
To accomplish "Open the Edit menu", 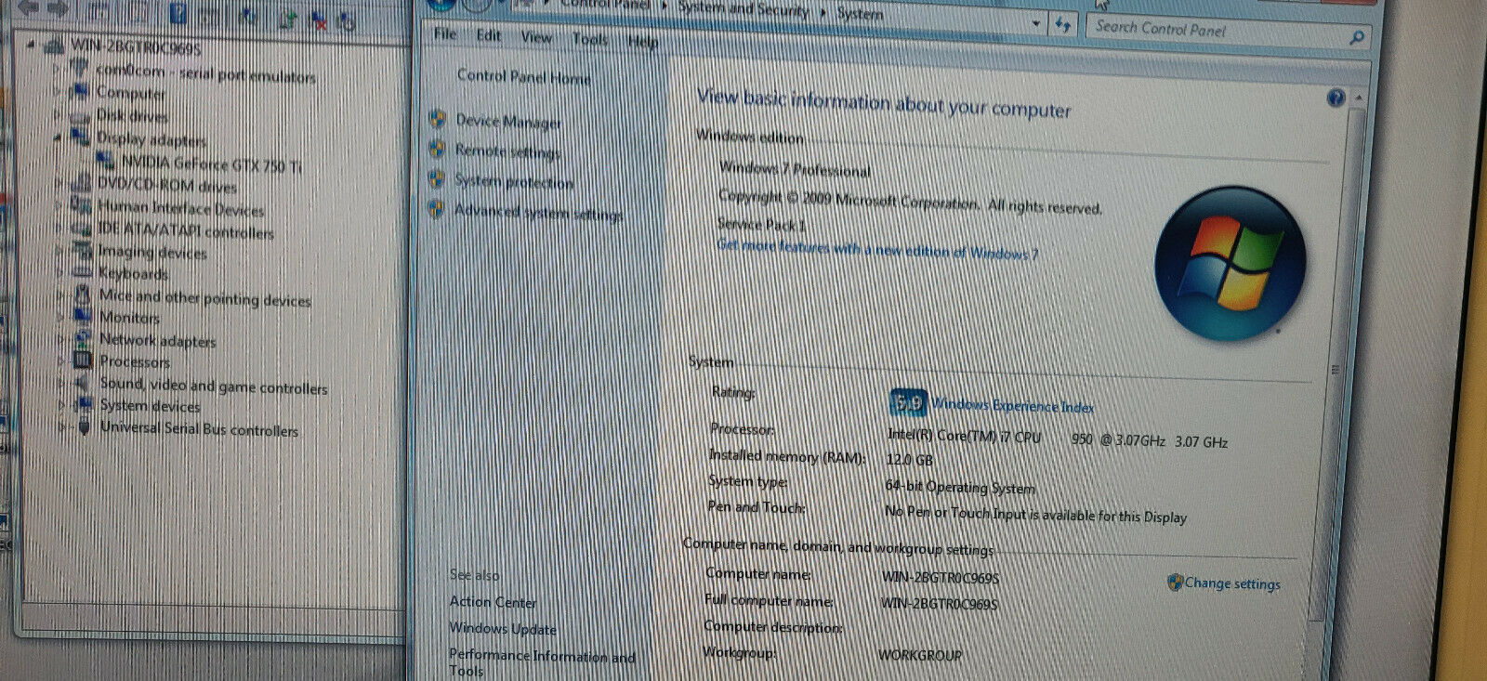I will pyautogui.click(x=488, y=35).
